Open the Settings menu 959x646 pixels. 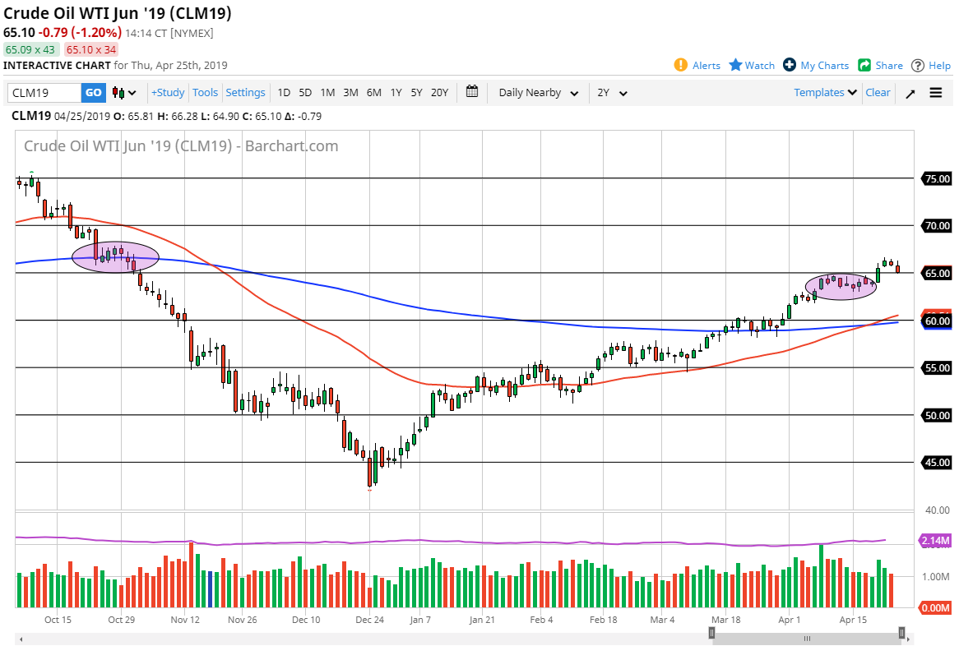(x=245, y=93)
